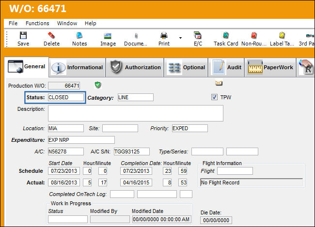The height and width of the screenshot is (227, 315).
Task: Click the Category field showing LINE
Action: point(136,97)
